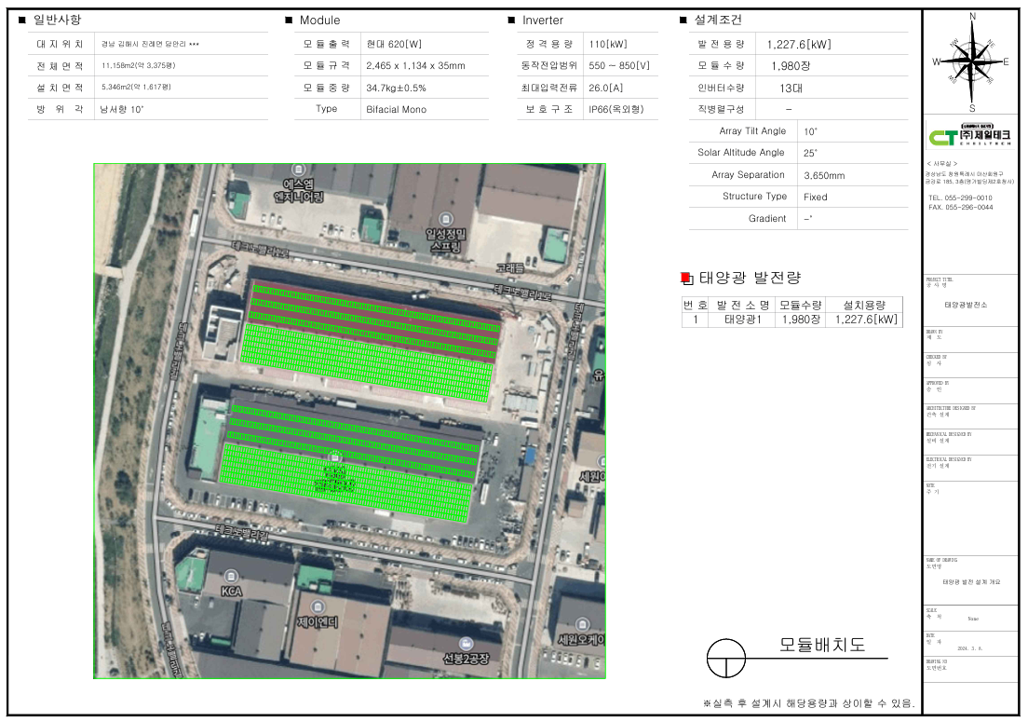Viewport: 1028px width, 722px height.
Task: Click the 선봉2공장 map marker icon
Action: tap(466, 644)
